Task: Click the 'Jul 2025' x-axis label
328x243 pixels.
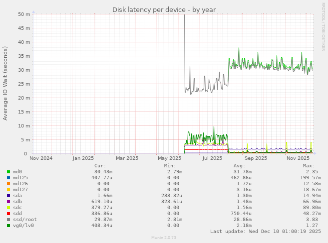Action: tap(212, 158)
